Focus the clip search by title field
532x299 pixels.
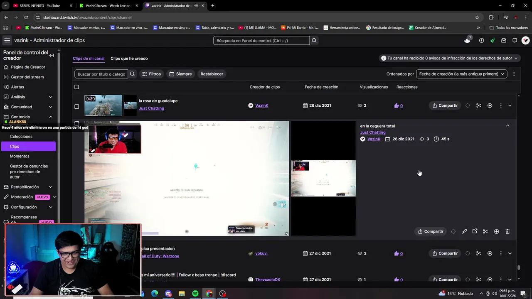[x=101, y=74]
